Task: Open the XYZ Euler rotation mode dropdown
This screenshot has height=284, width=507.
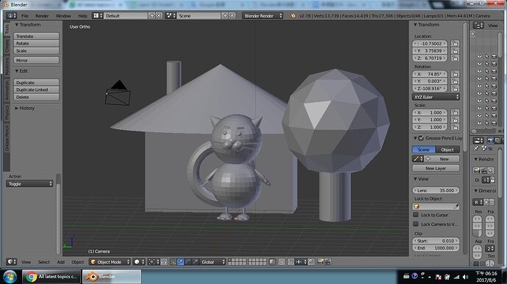Action: [436, 97]
